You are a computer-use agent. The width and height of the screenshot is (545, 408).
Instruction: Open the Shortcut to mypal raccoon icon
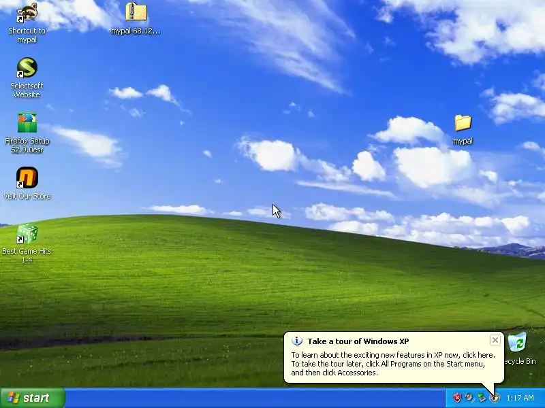(27, 13)
